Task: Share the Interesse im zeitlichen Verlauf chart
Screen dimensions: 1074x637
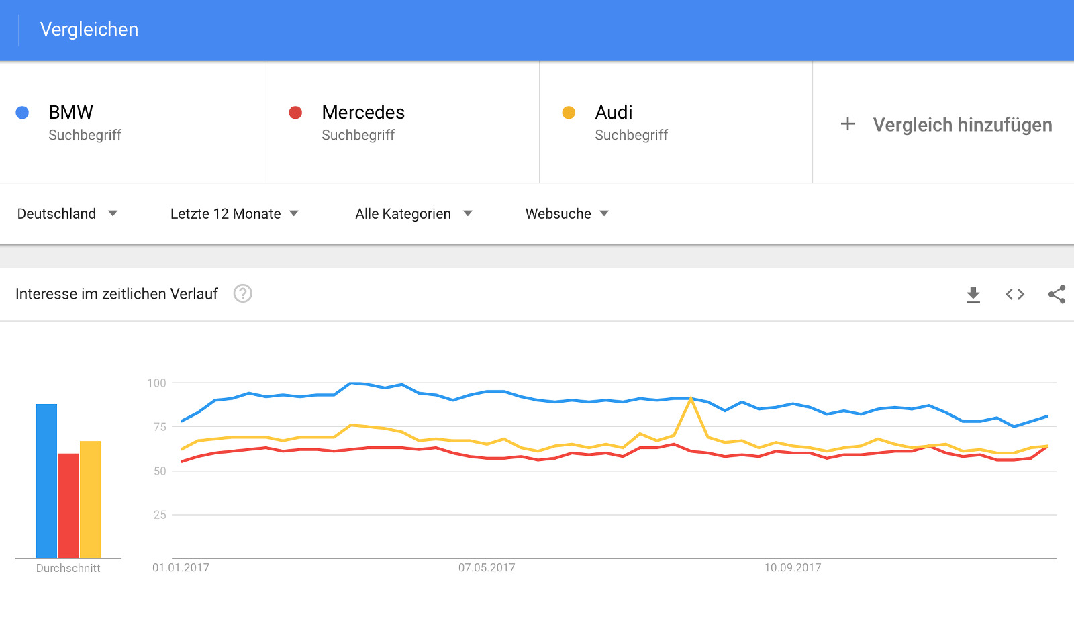Action: tap(1057, 294)
